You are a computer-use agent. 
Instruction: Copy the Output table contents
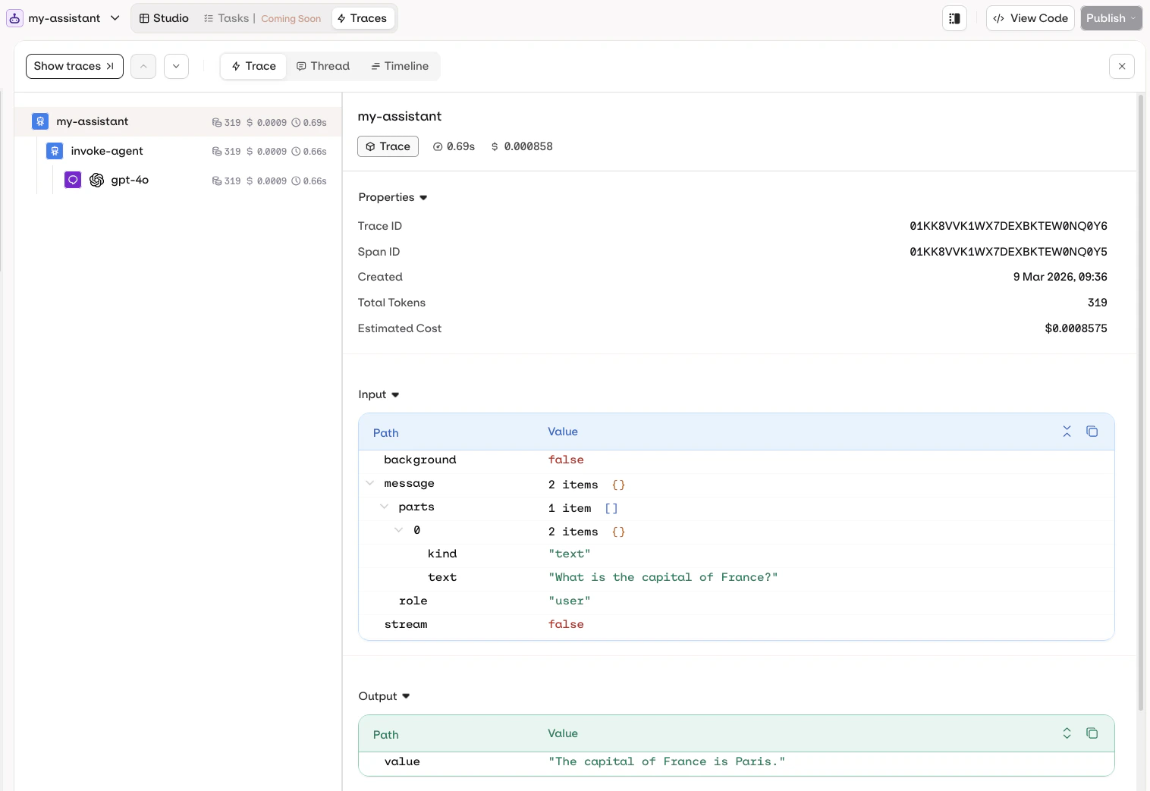click(x=1092, y=733)
